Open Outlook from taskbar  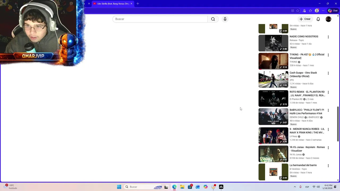(198, 187)
